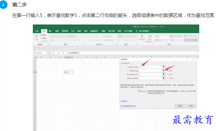Click the 确定 OK button in the dialog
Viewport: 216px width, 131px height.
coord(180,106)
